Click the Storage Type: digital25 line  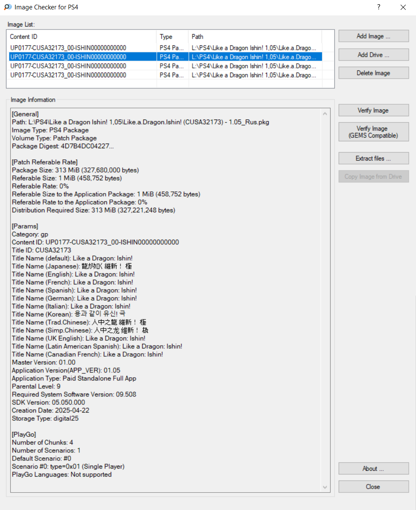[x=45, y=418]
